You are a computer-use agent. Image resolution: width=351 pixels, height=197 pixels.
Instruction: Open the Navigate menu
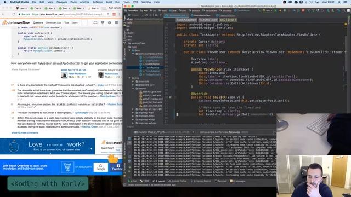point(61,2)
